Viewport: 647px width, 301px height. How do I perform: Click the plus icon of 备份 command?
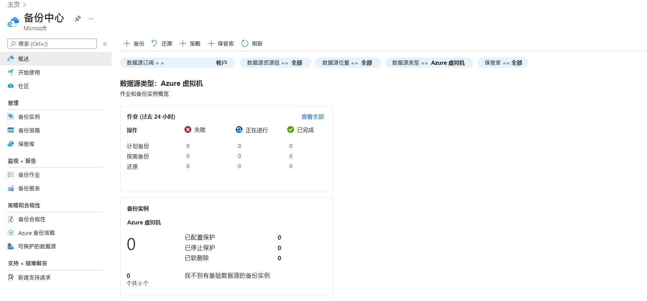(x=127, y=43)
